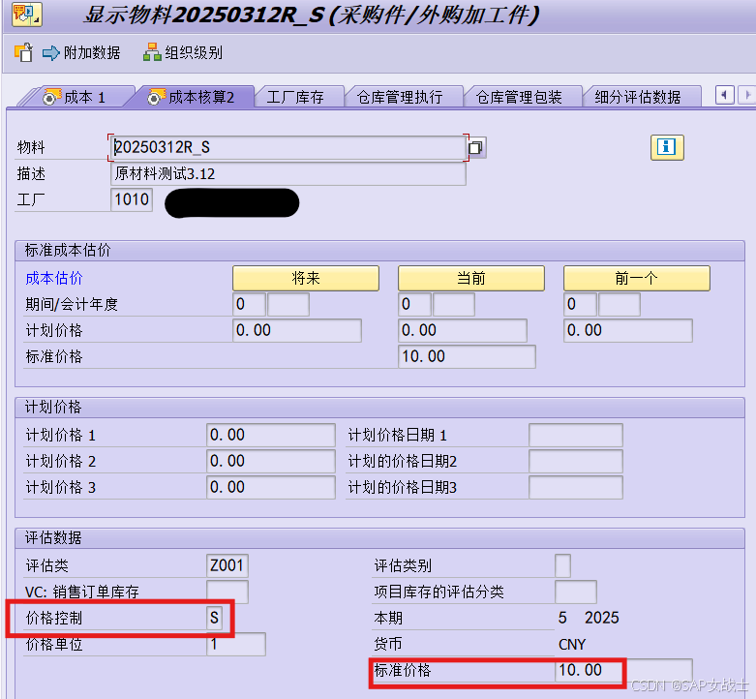Click the 前一个 period field
Screen dimensions: 756x699
point(580,304)
